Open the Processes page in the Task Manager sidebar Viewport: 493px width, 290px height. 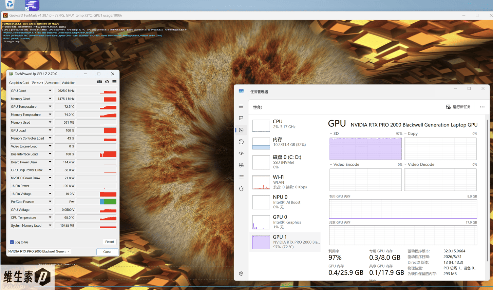pos(241,118)
